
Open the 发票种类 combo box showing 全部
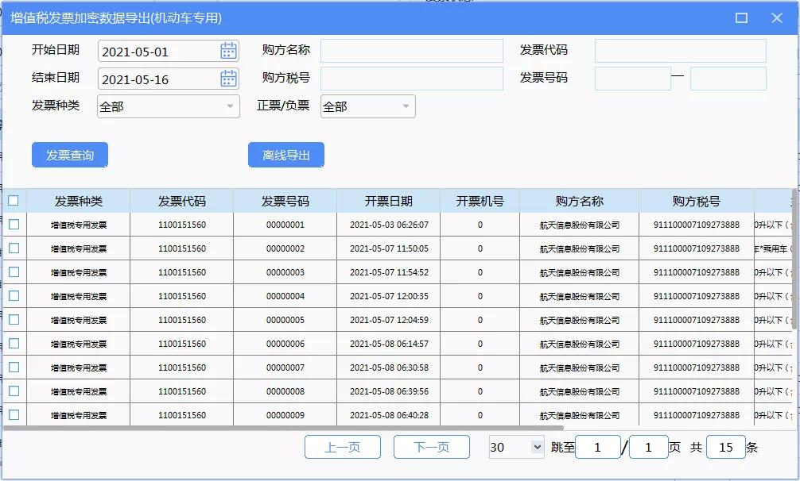click(x=167, y=106)
